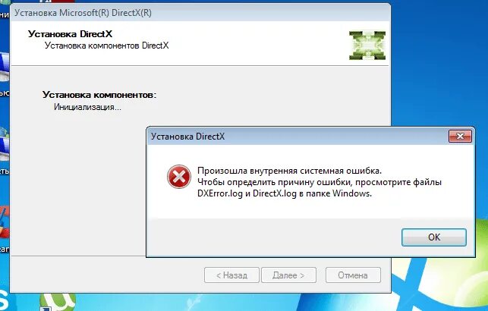Click the DXError.log error message line
The width and height of the screenshot is (488, 311).
285,193
